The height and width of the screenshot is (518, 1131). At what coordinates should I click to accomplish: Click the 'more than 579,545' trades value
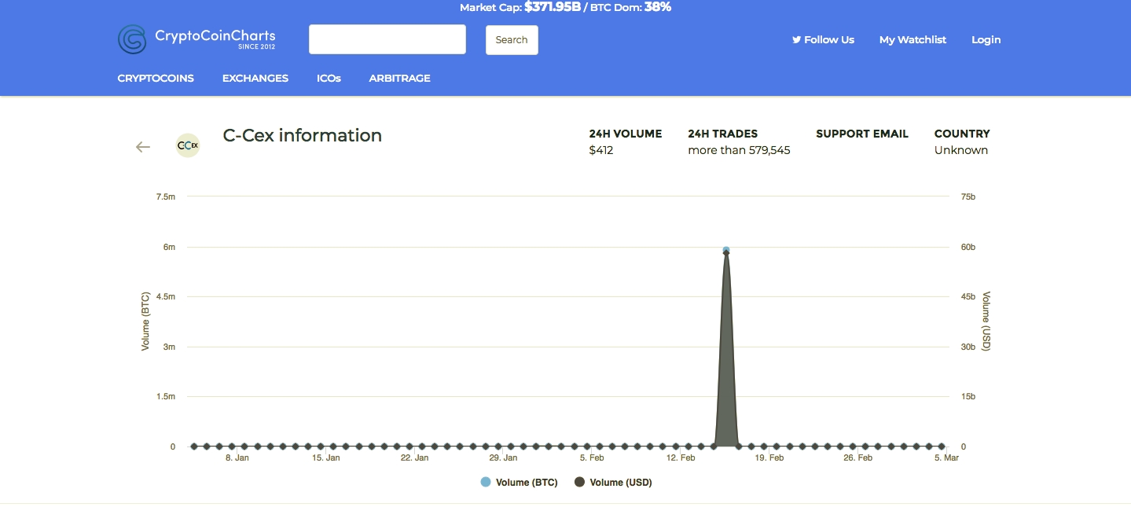tap(739, 150)
